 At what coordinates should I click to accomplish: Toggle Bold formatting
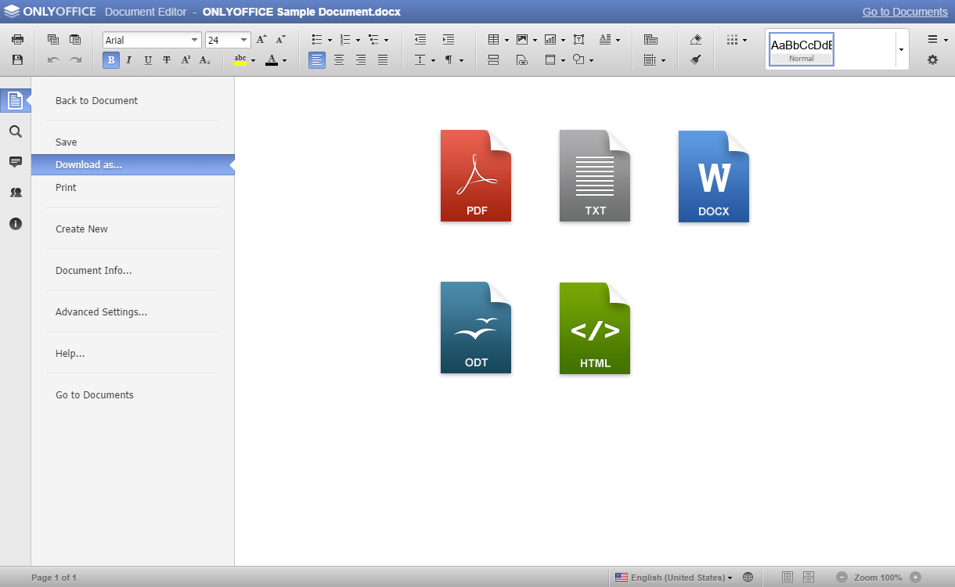click(x=111, y=59)
